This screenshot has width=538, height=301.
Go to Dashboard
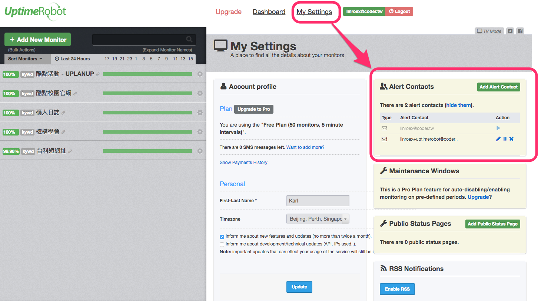269,12
